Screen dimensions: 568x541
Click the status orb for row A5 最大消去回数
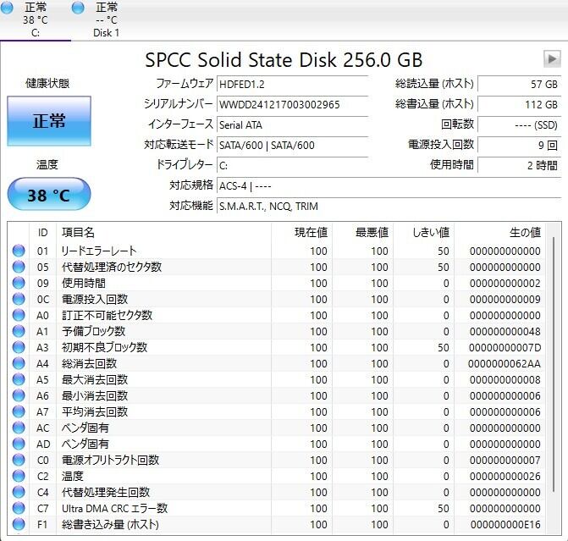[19, 379]
